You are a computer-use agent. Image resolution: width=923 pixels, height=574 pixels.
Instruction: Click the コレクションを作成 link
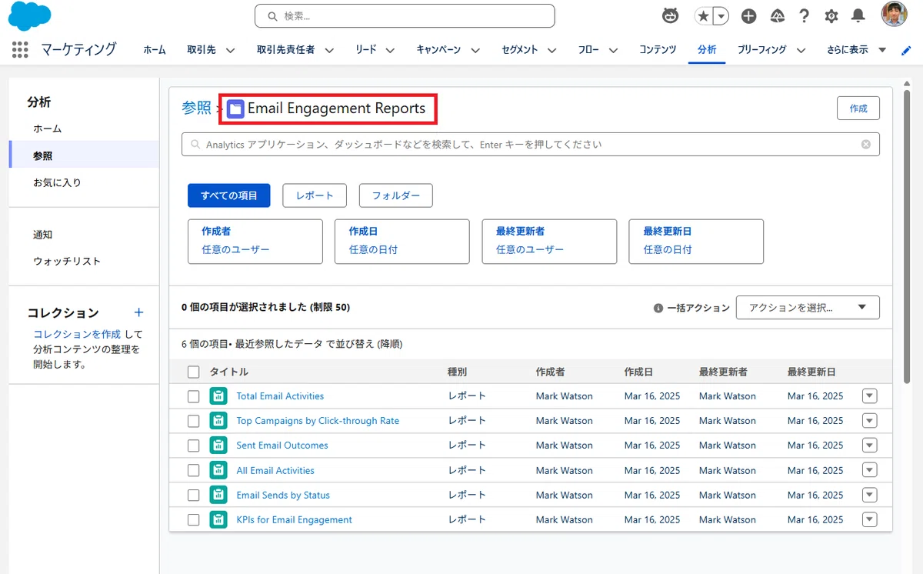(77, 335)
